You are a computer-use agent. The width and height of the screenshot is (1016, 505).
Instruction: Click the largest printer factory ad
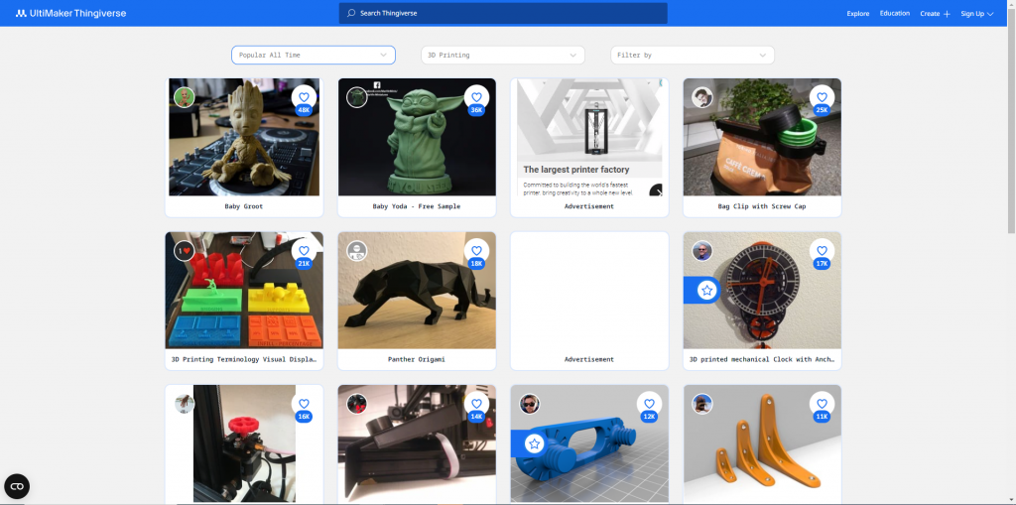click(x=589, y=138)
